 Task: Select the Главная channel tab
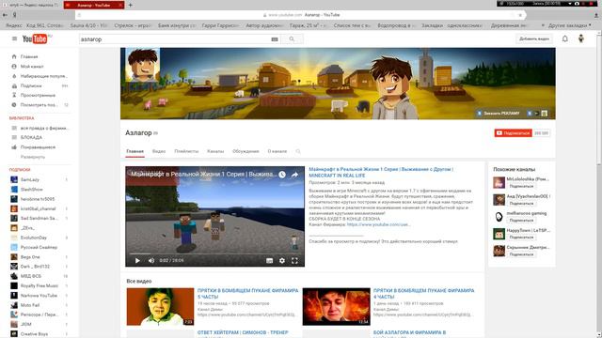tap(135, 151)
